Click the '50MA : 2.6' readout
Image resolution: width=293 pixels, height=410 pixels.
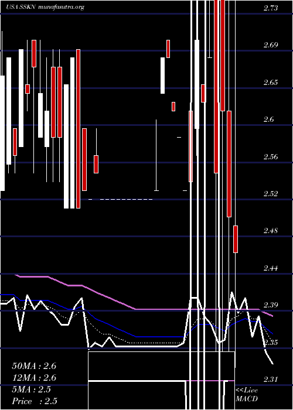[34, 366]
